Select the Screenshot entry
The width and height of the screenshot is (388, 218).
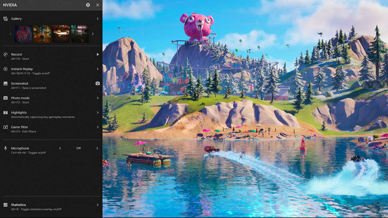click(x=51, y=85)
